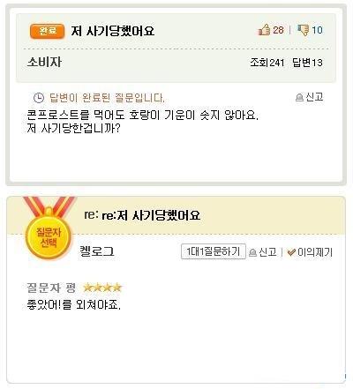
Task: Click the four-star 질문자 평 rating
Action: tap(102, 288)
